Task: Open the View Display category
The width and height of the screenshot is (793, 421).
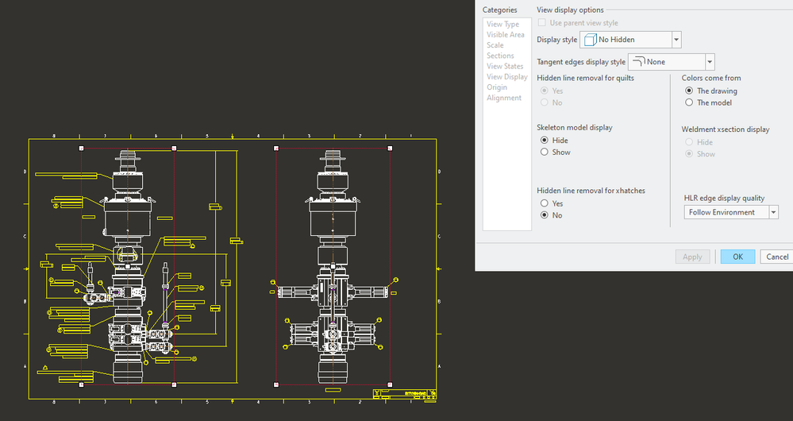Action: [506, 77]
